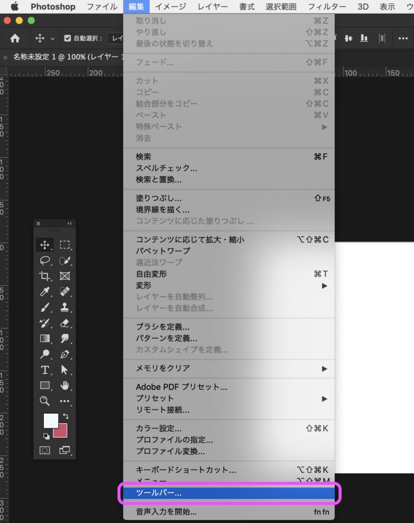This screenshot has height=523, width=414.
Task: Select the Clone Stamp tool
Action: pos(64,307)
